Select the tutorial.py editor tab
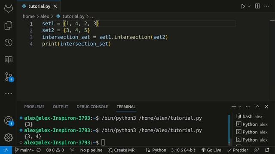This screenshot has height=154, width=275. [x=39, y=6]
